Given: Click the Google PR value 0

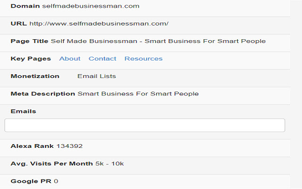Looking at the screenshot, I should [x=56, y=181].
